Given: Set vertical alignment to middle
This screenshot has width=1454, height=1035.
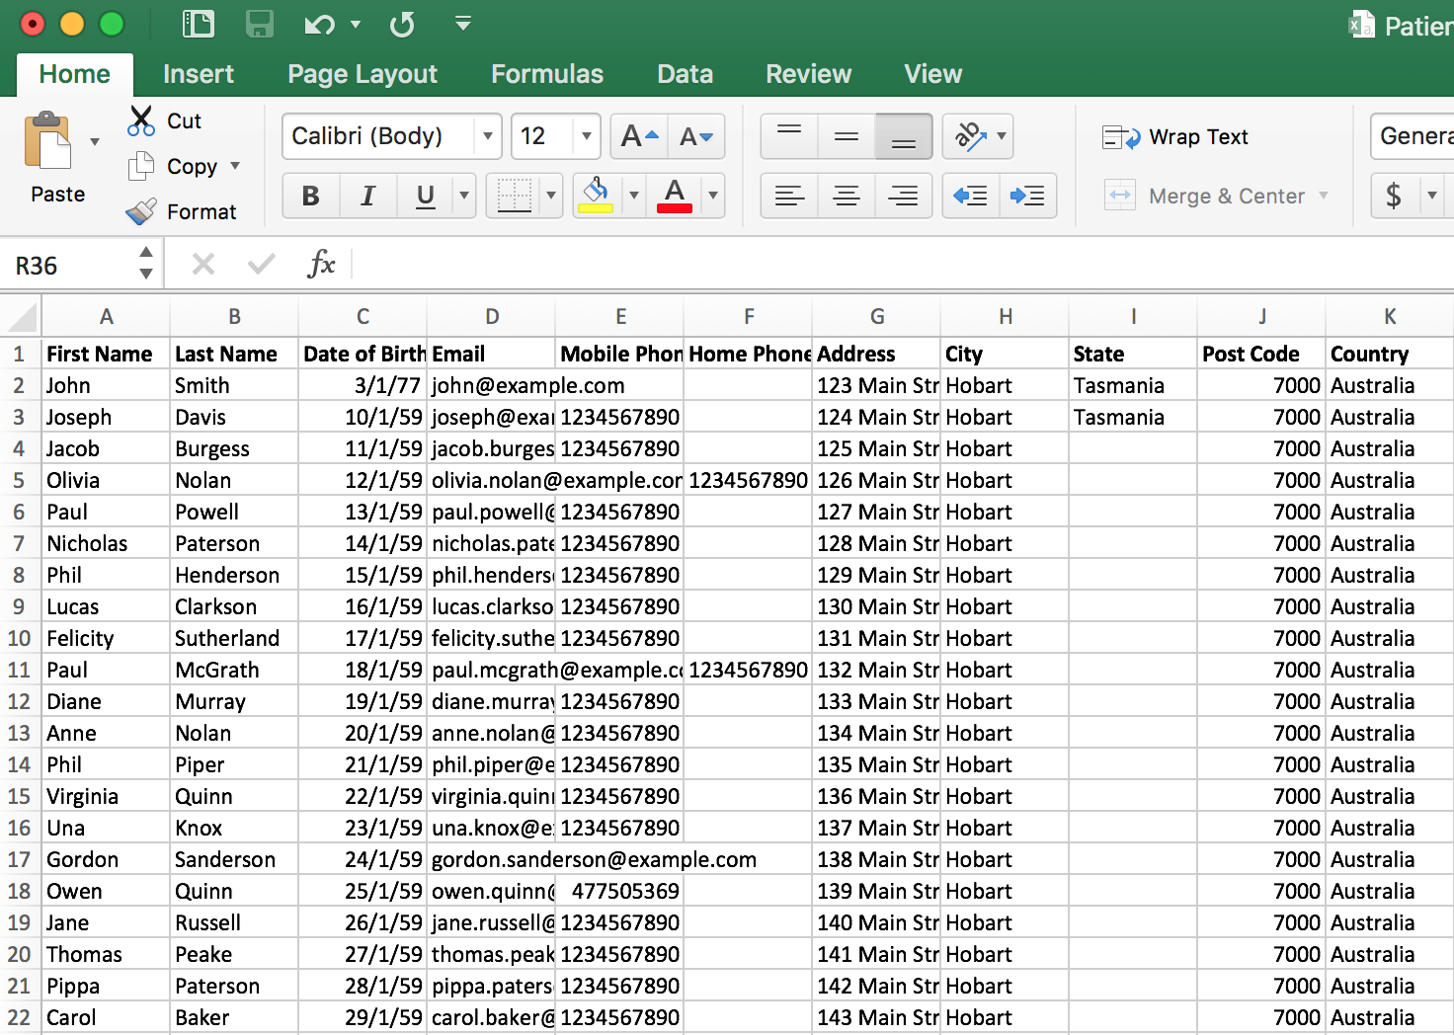Looking at the screenshot, I should 847,136.
